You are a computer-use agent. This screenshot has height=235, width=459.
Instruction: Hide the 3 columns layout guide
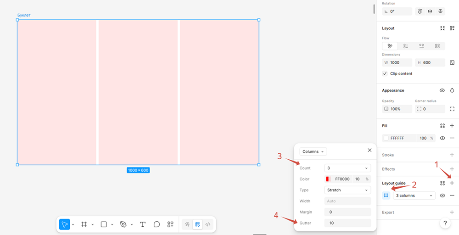point(442,196)
